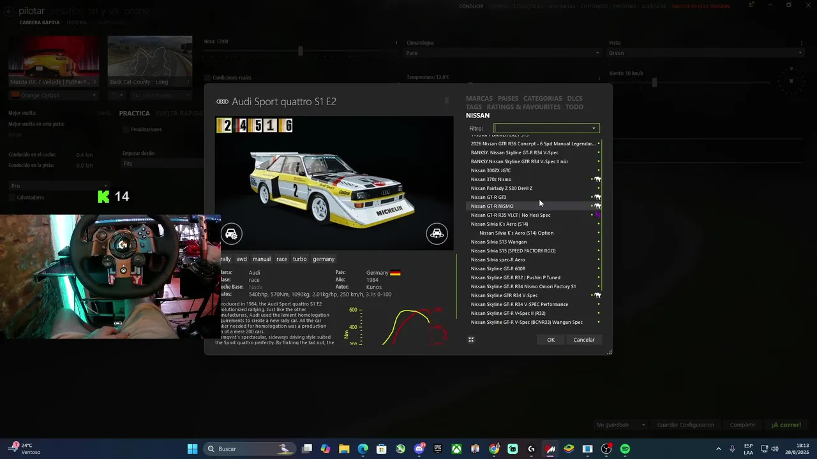The width and height of the screenshot is (817, 459).
Task: Open Orange Carbon skin dropdown
Action: click(x=54, y=96)
